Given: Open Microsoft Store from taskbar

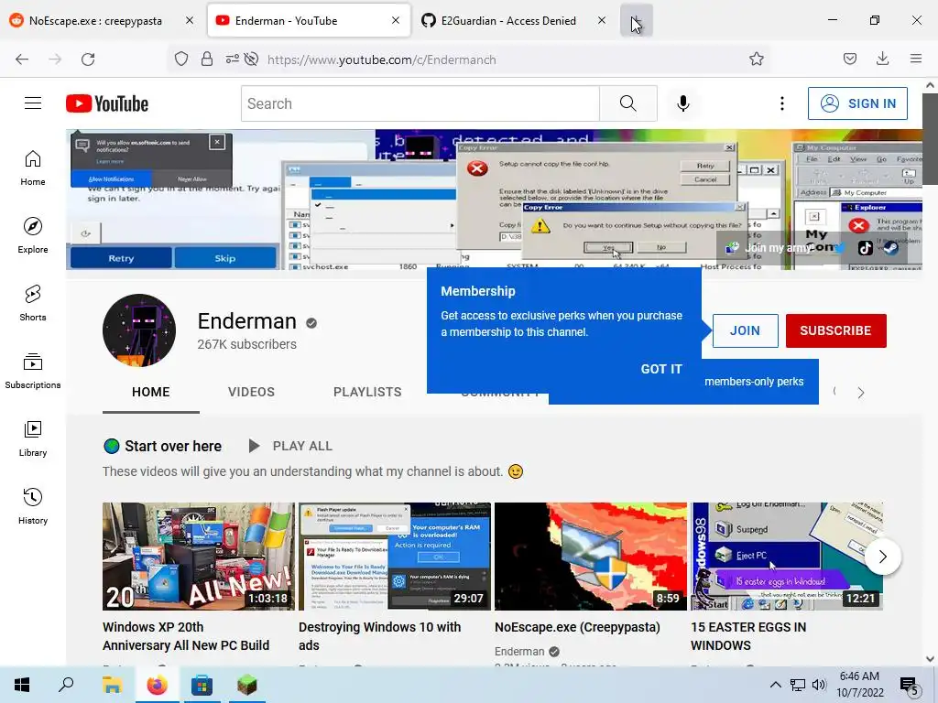Looking at the screenshot, I should [202, 685].
